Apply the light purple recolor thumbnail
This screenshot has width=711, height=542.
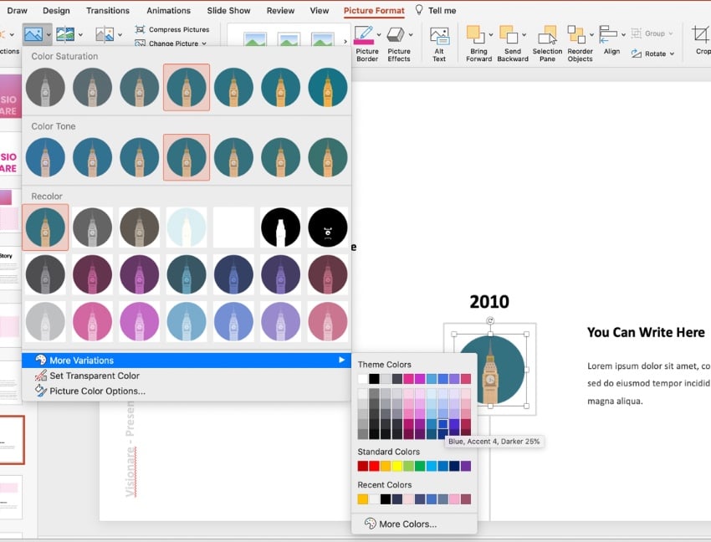pyautogui.click(x=280, y=321)
